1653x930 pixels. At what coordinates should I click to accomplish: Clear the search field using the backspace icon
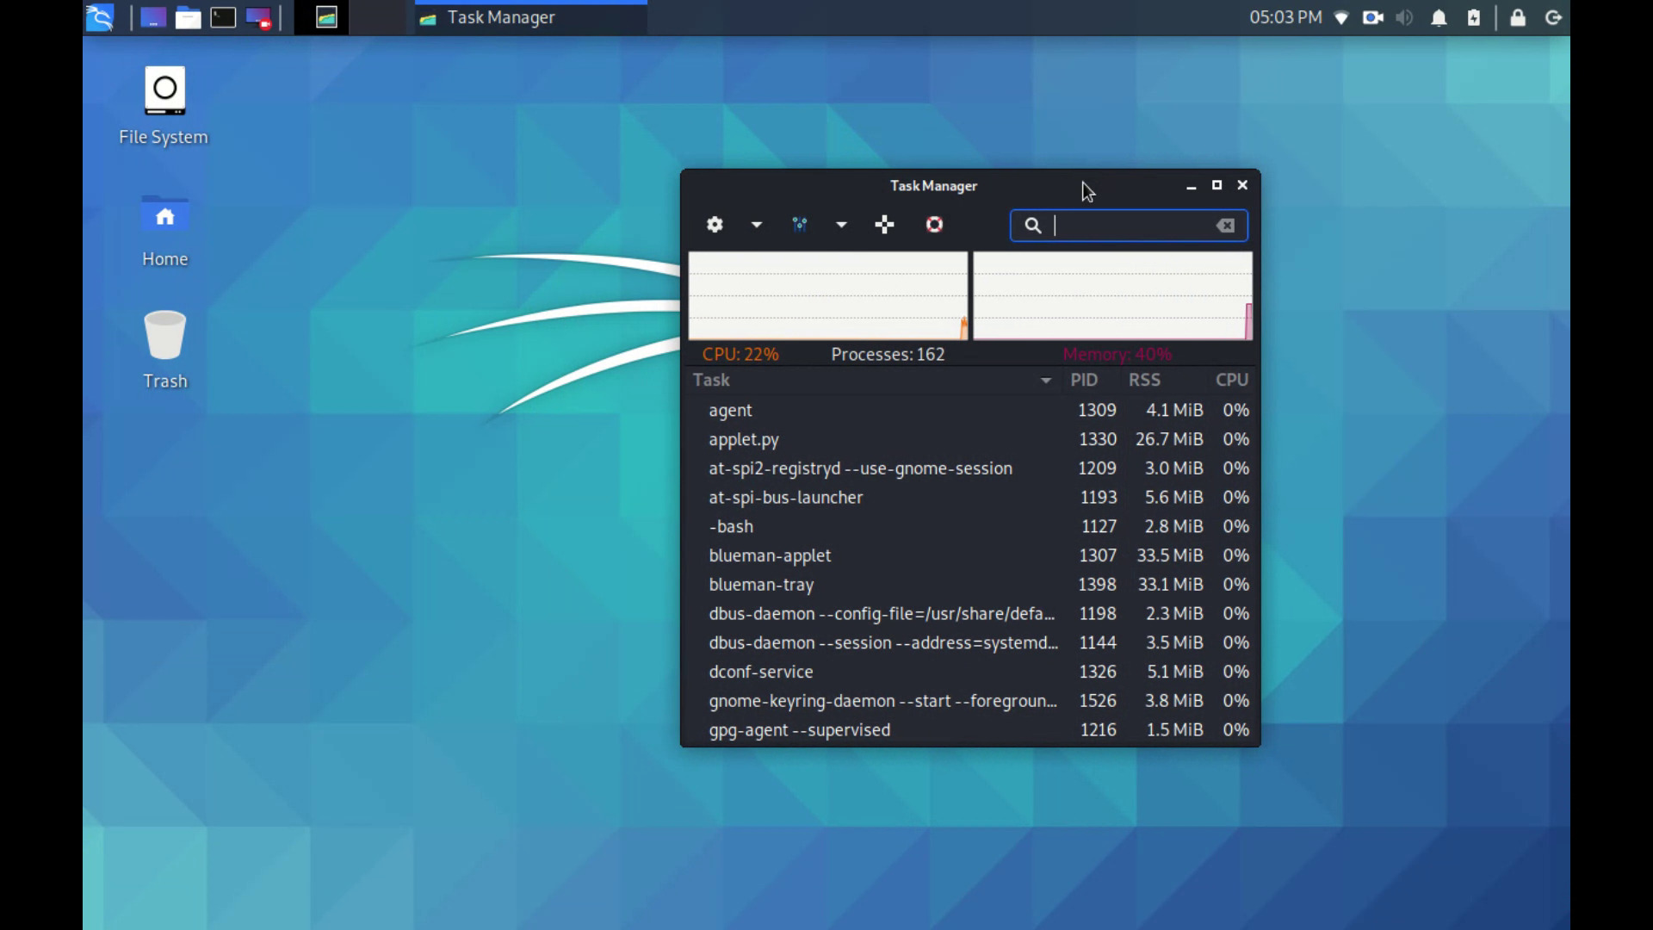pyautogui.click(x=1225, y=225)
